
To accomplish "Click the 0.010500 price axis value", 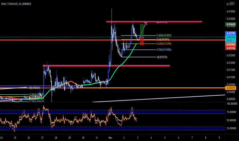I will click(x=231, y=84).
